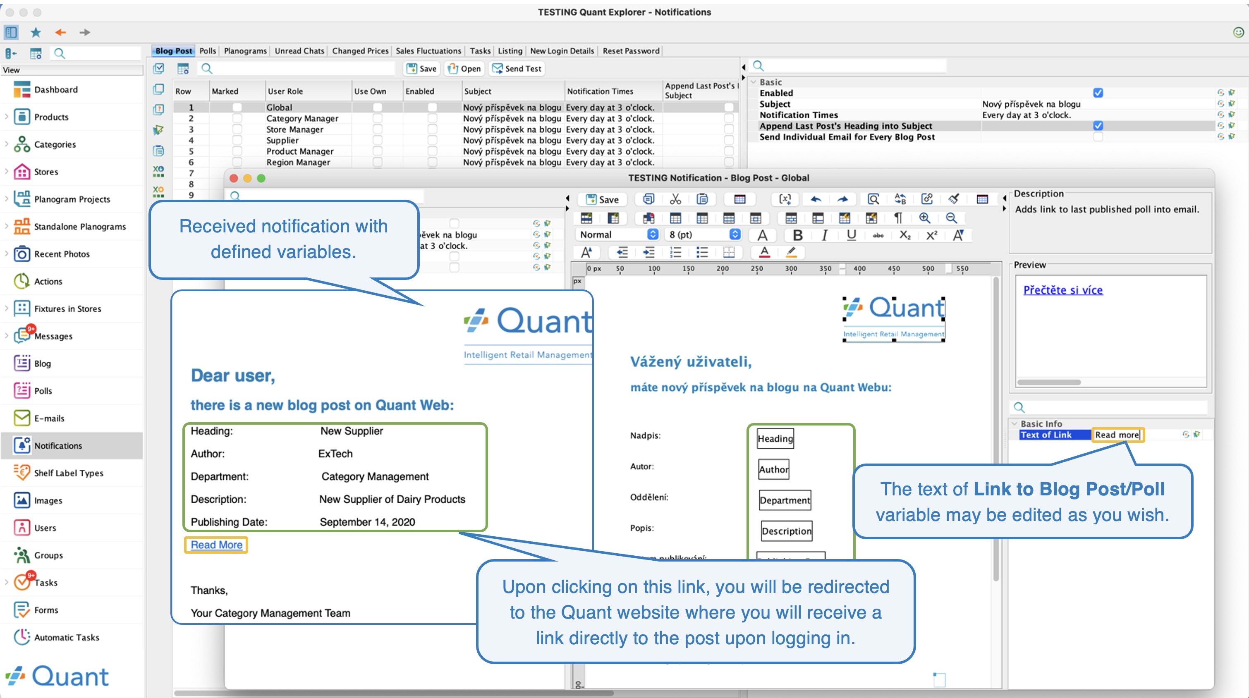Click the Paste clipboard icon in the editor toolbar
The image size is (1249, 698).
click(x=701, y=199)
